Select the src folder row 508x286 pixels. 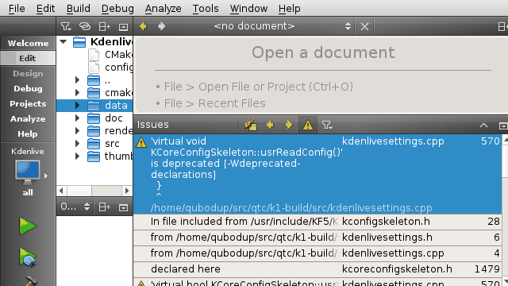pos(94,143)
